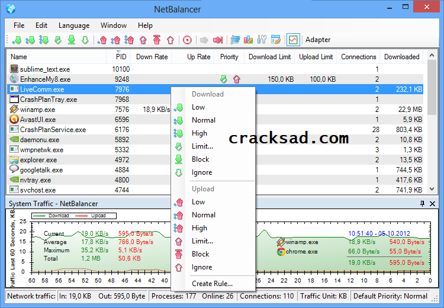The height and width of the screenshot is (308, 444).
Task: Choose Upload High in context menu
Action: click(213, 228)
